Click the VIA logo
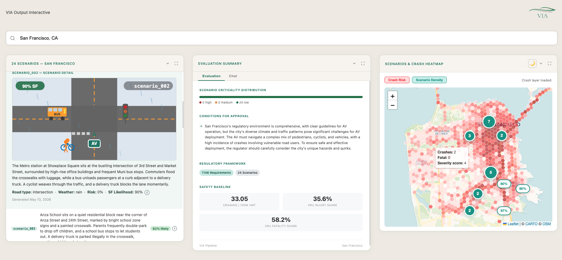The image size is (562, 260). (x=542, y=13)
